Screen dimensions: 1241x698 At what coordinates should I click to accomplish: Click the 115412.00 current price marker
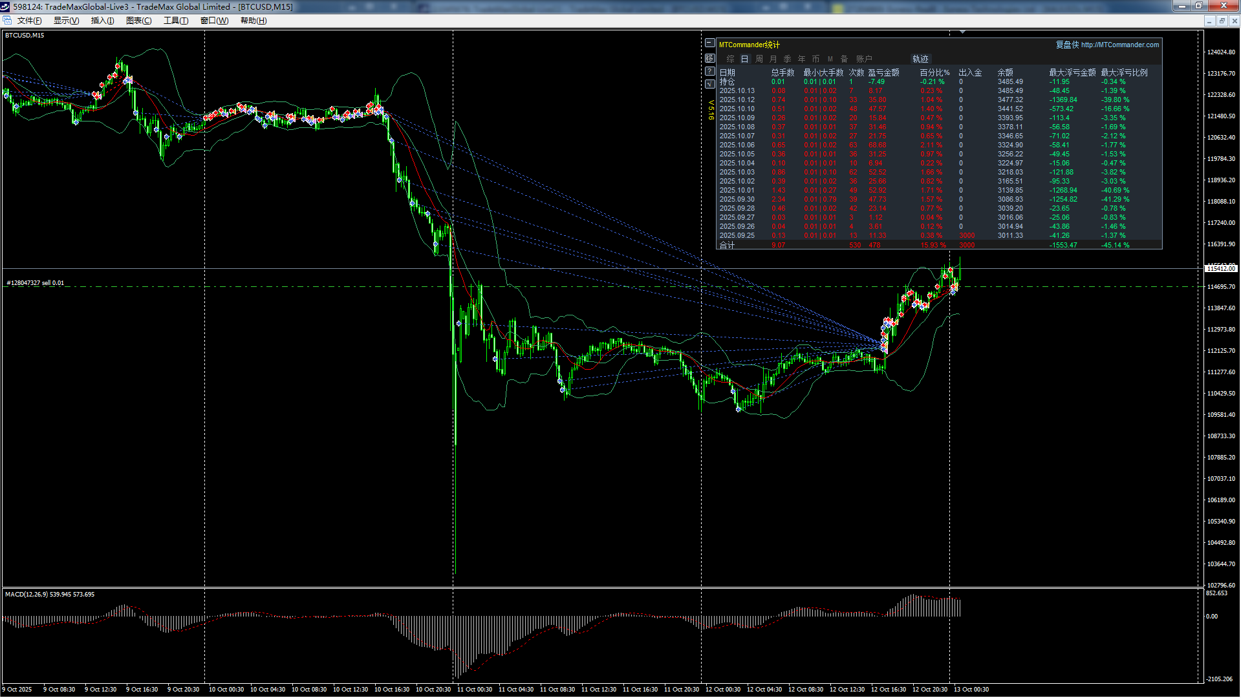(1221, 268)
